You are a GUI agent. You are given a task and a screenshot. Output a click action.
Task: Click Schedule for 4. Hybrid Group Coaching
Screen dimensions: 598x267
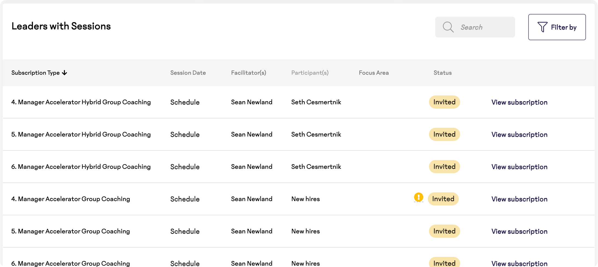[x=185, y=102]
